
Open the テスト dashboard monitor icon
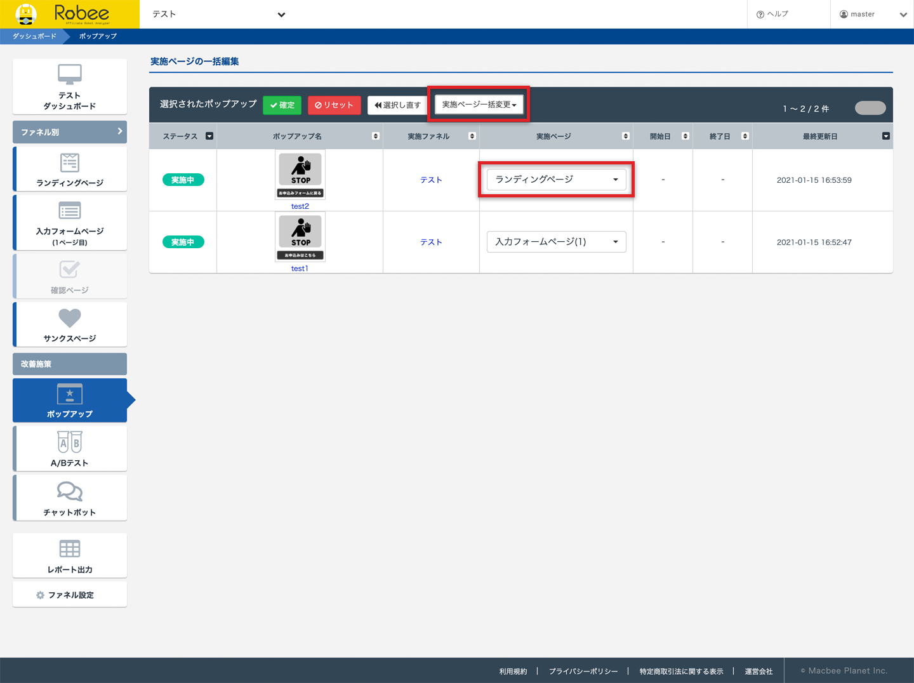point(70,75)
